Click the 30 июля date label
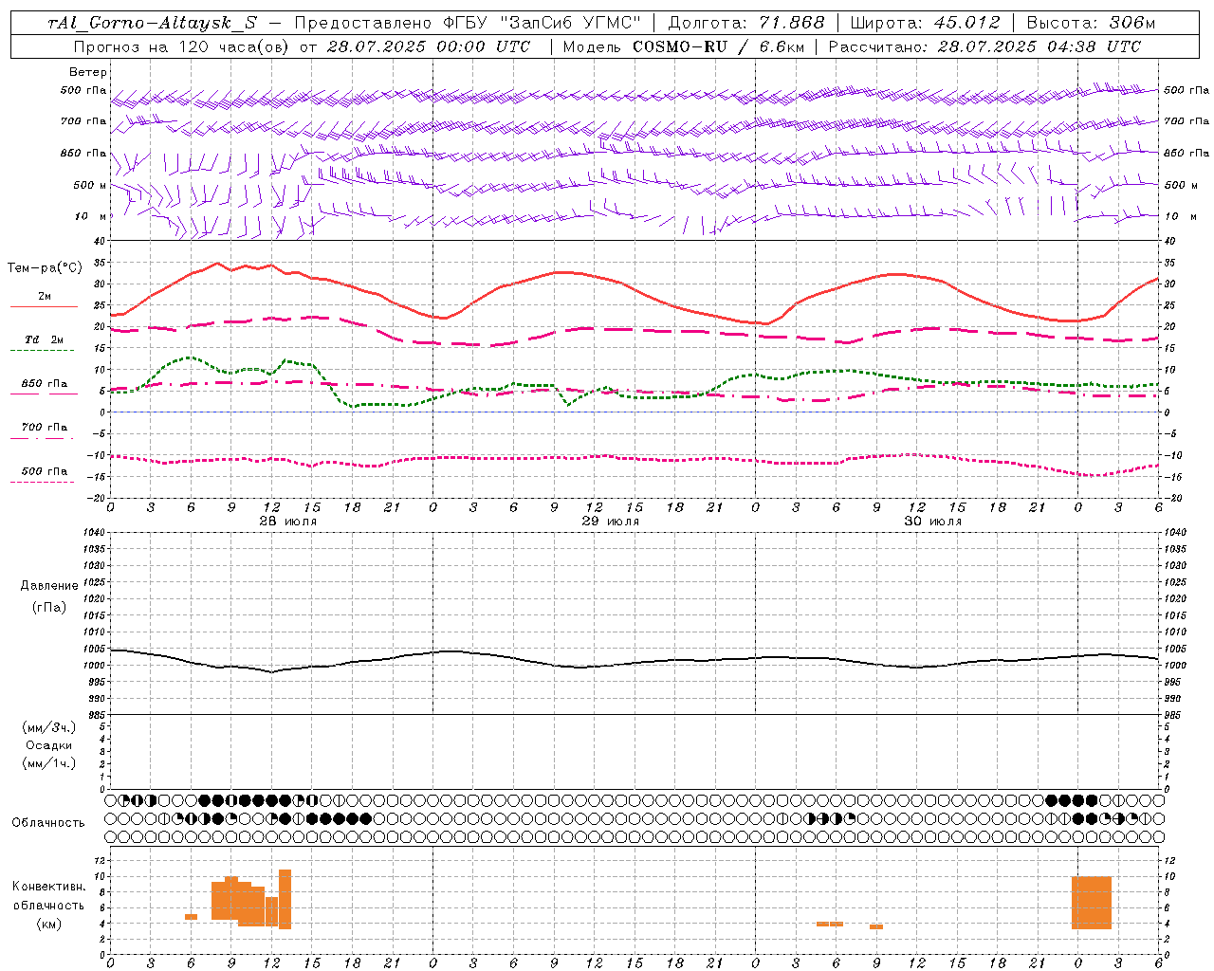1214x971 pixels. tap(933, 521)
